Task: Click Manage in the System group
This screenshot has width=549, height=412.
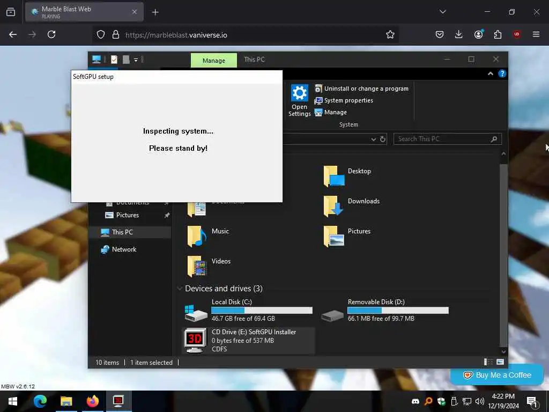Action: click(x=331, y=113)
